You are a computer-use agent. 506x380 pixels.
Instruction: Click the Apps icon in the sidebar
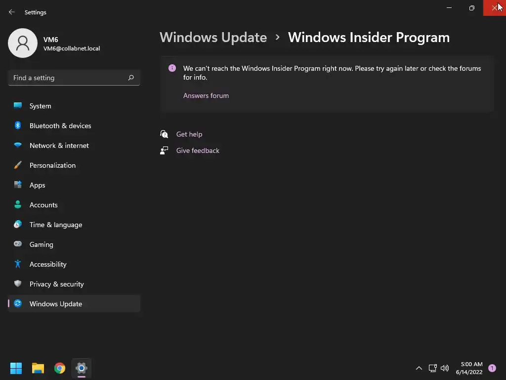(x=18, y=185)
